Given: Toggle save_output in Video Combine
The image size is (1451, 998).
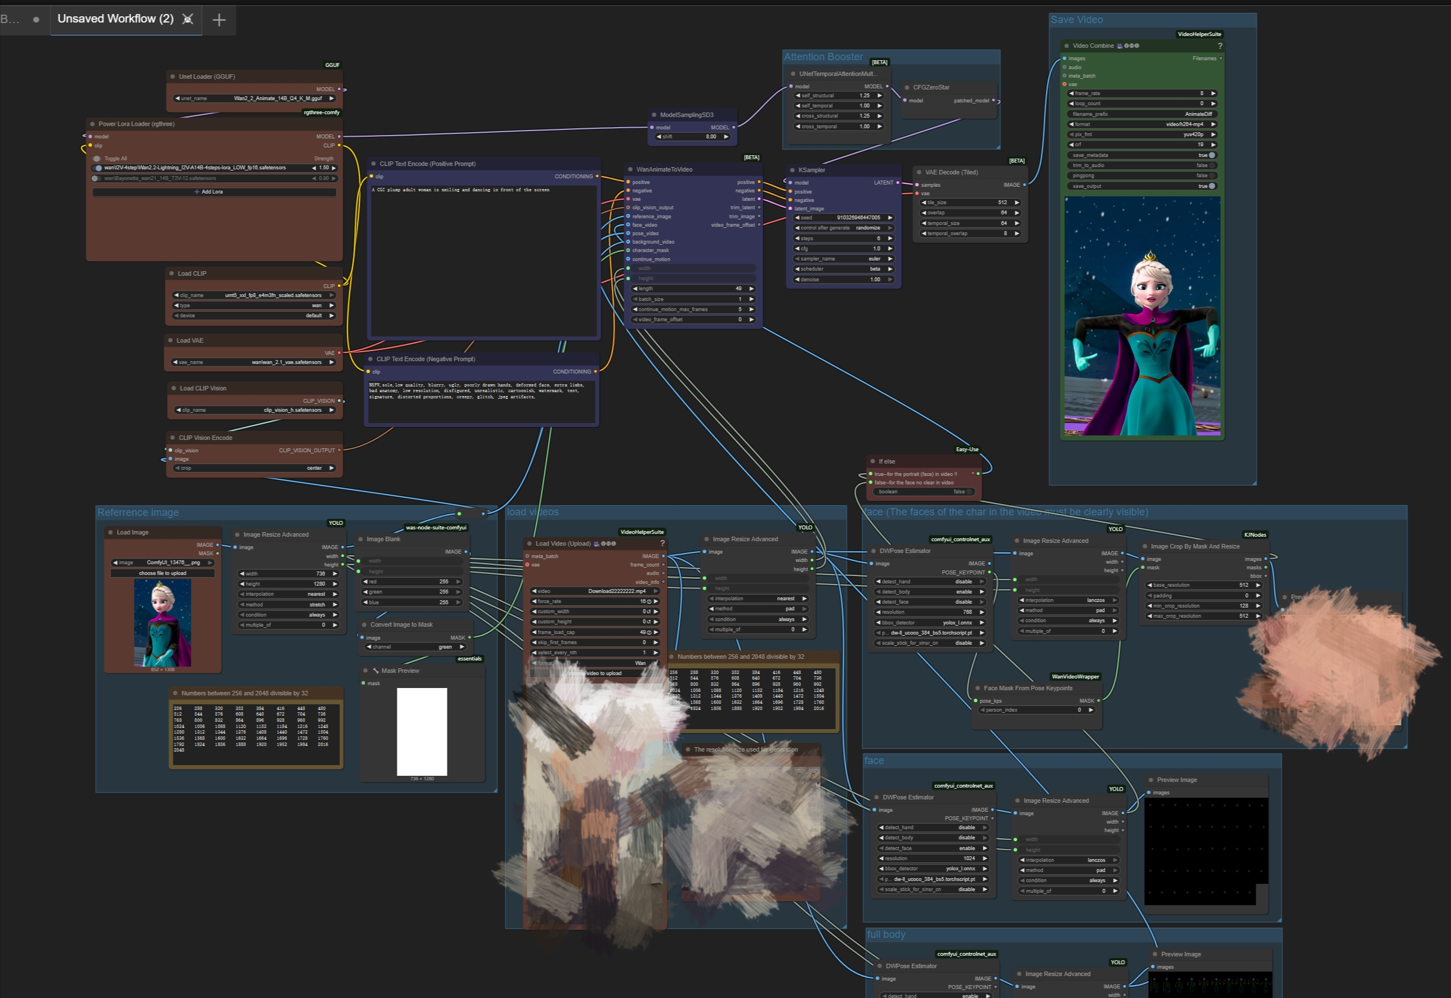Looking at the screenshot, I should point(1212,186).
